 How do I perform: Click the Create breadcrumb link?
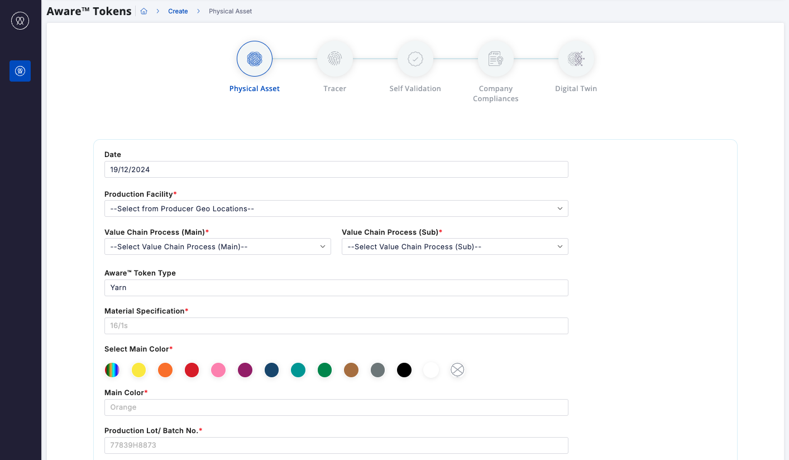click(178, 11)
